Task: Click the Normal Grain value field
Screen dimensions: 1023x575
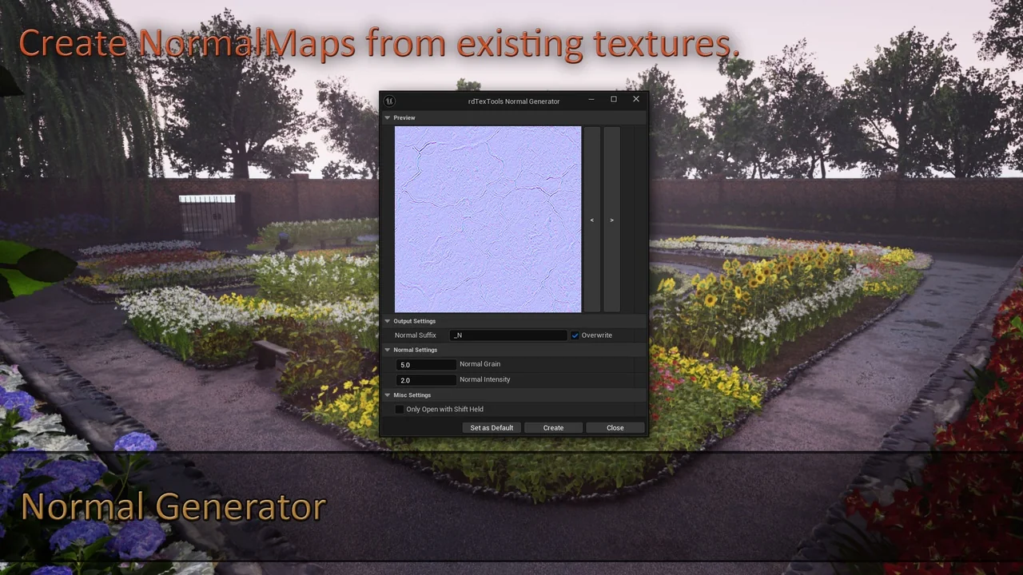Action: click(x=426, y=365)
